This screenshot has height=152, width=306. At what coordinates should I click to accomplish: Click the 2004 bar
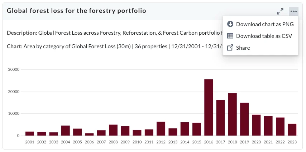pos(65,131)
